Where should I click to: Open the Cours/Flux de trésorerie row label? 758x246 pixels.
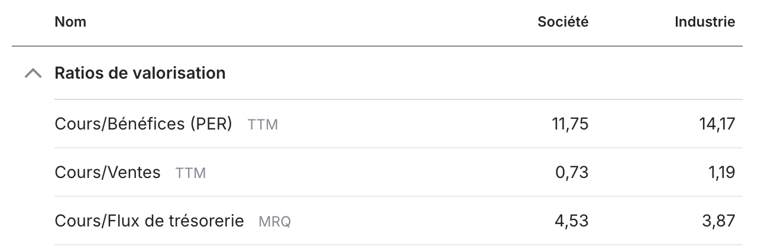149,221
